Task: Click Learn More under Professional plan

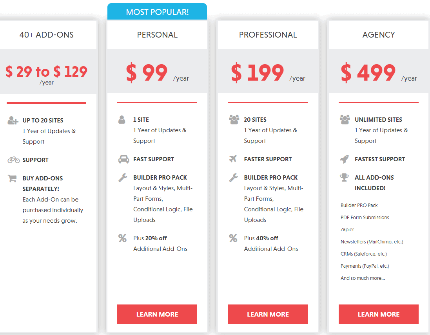Action: pyautogui.click(x=268, y=314)
